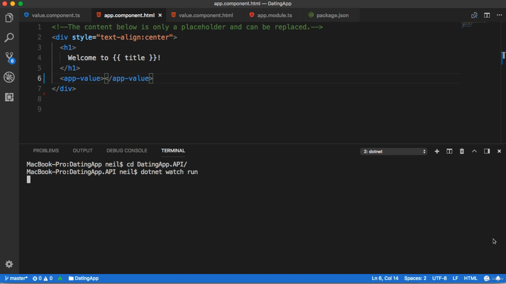The image size is (506, 284).
Task: Click the opening <app-value> tag
Action: pos(82,78)
